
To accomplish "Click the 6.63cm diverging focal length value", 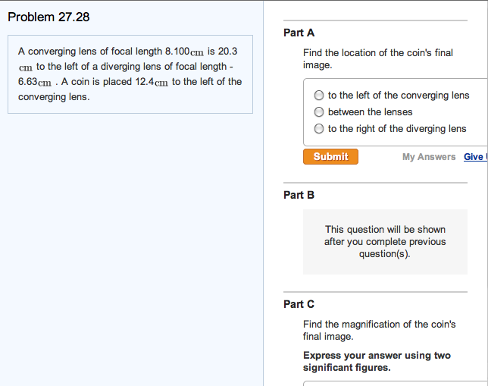I will (x=35, y=82).
